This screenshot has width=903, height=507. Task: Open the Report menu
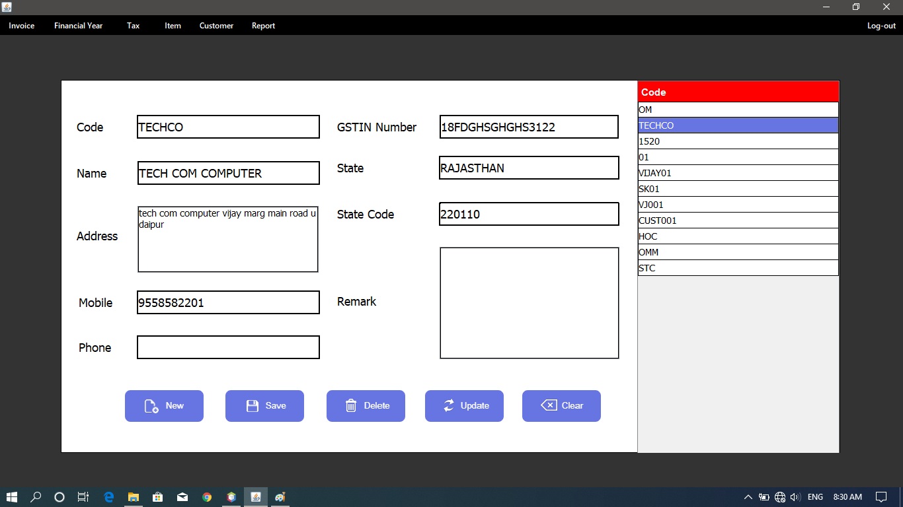click(x=263, y=26)
